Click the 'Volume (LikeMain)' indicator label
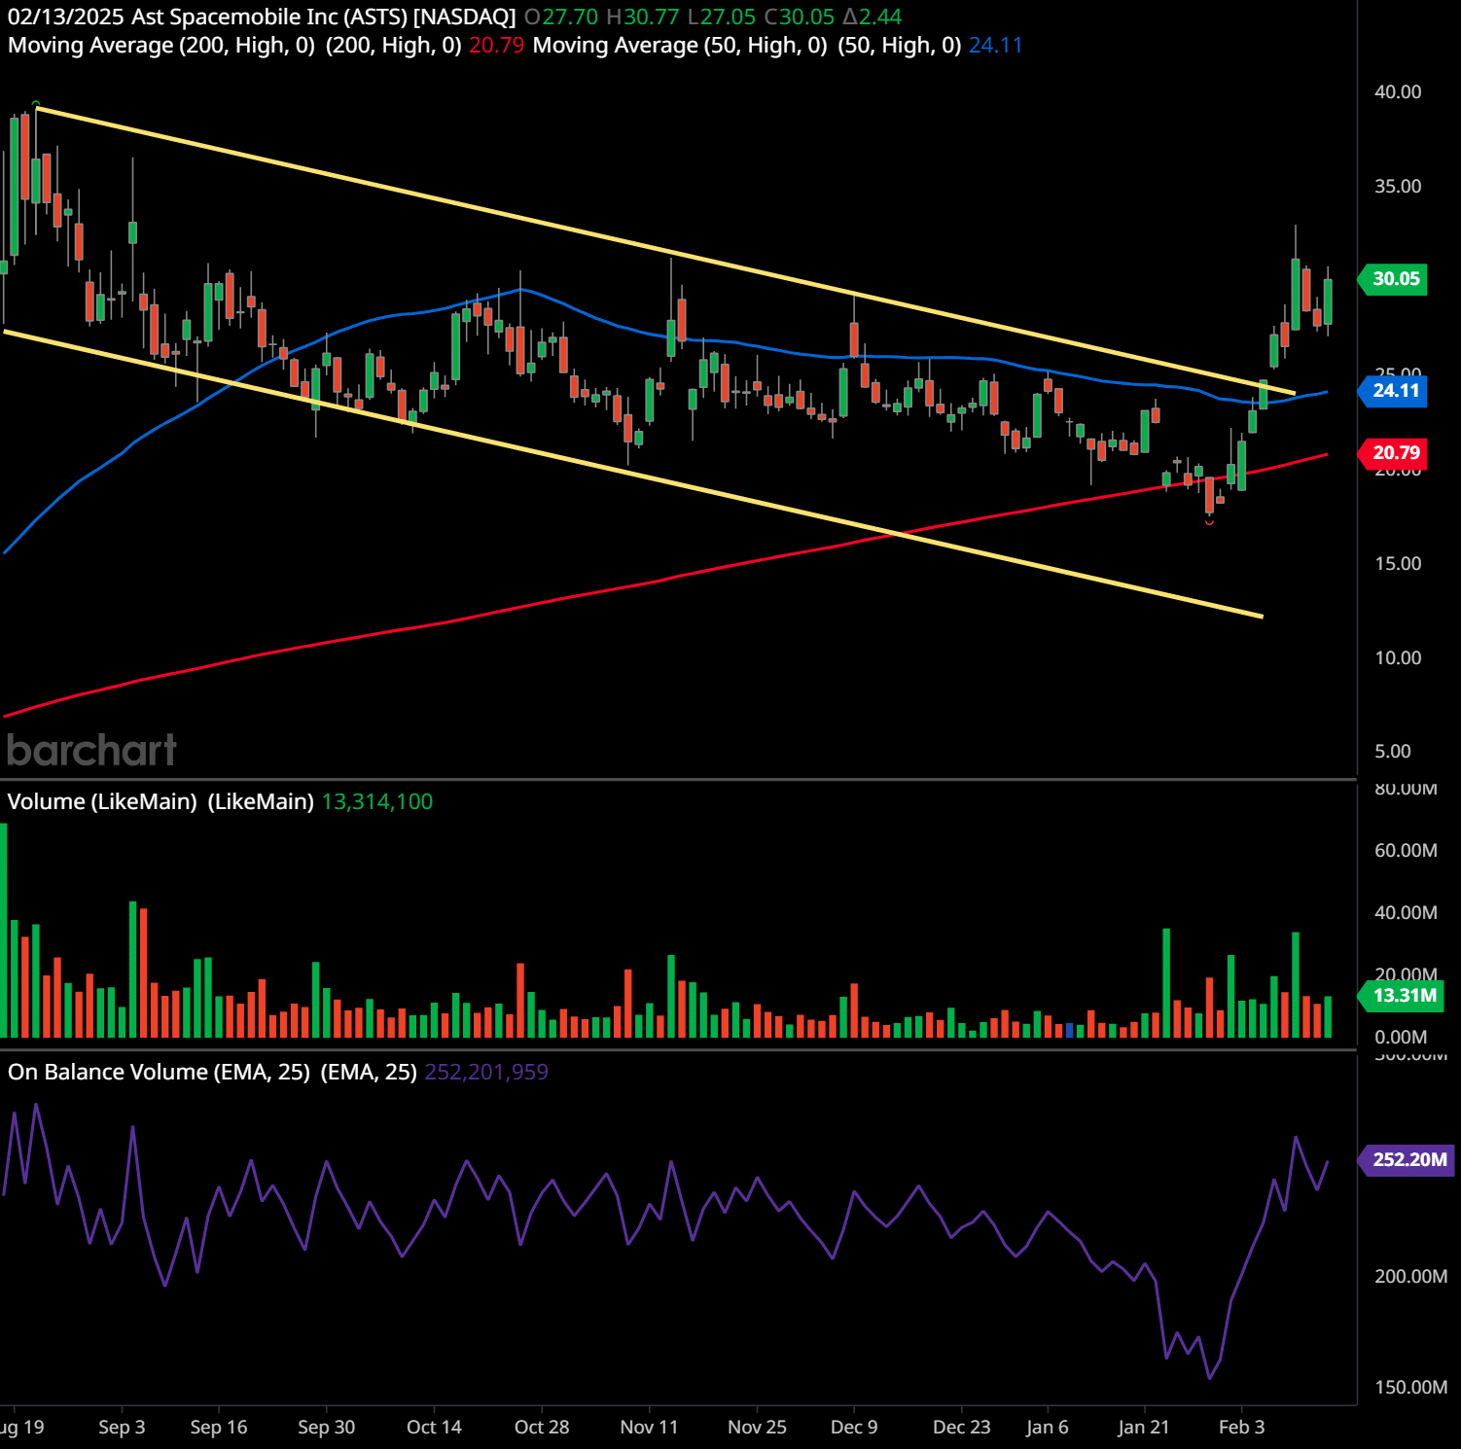Image resolution: width=1461 pixels, height=1449 pixels. (102, 801)
